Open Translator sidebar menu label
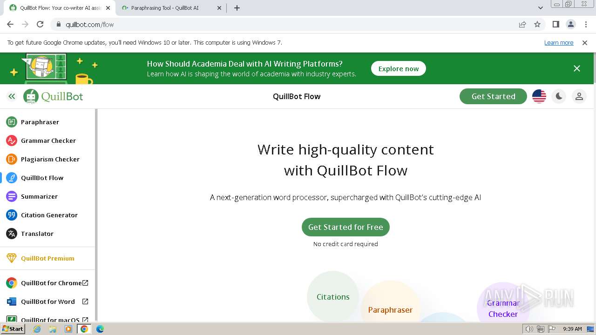Screen dimensions: 596x335 [x=37, y=234]
